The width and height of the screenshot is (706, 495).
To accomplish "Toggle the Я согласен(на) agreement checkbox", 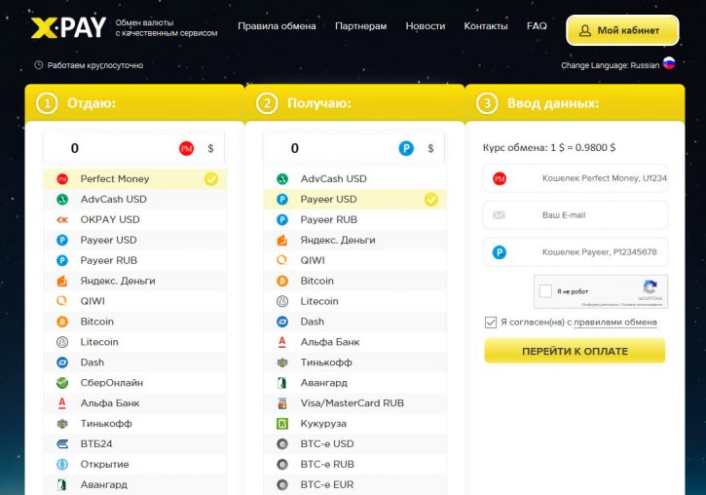I will 491,323.
